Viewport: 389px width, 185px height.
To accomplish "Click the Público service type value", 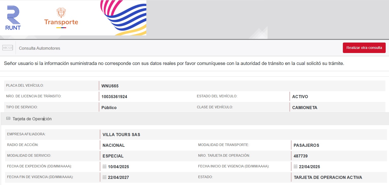I will coord(109,108).
